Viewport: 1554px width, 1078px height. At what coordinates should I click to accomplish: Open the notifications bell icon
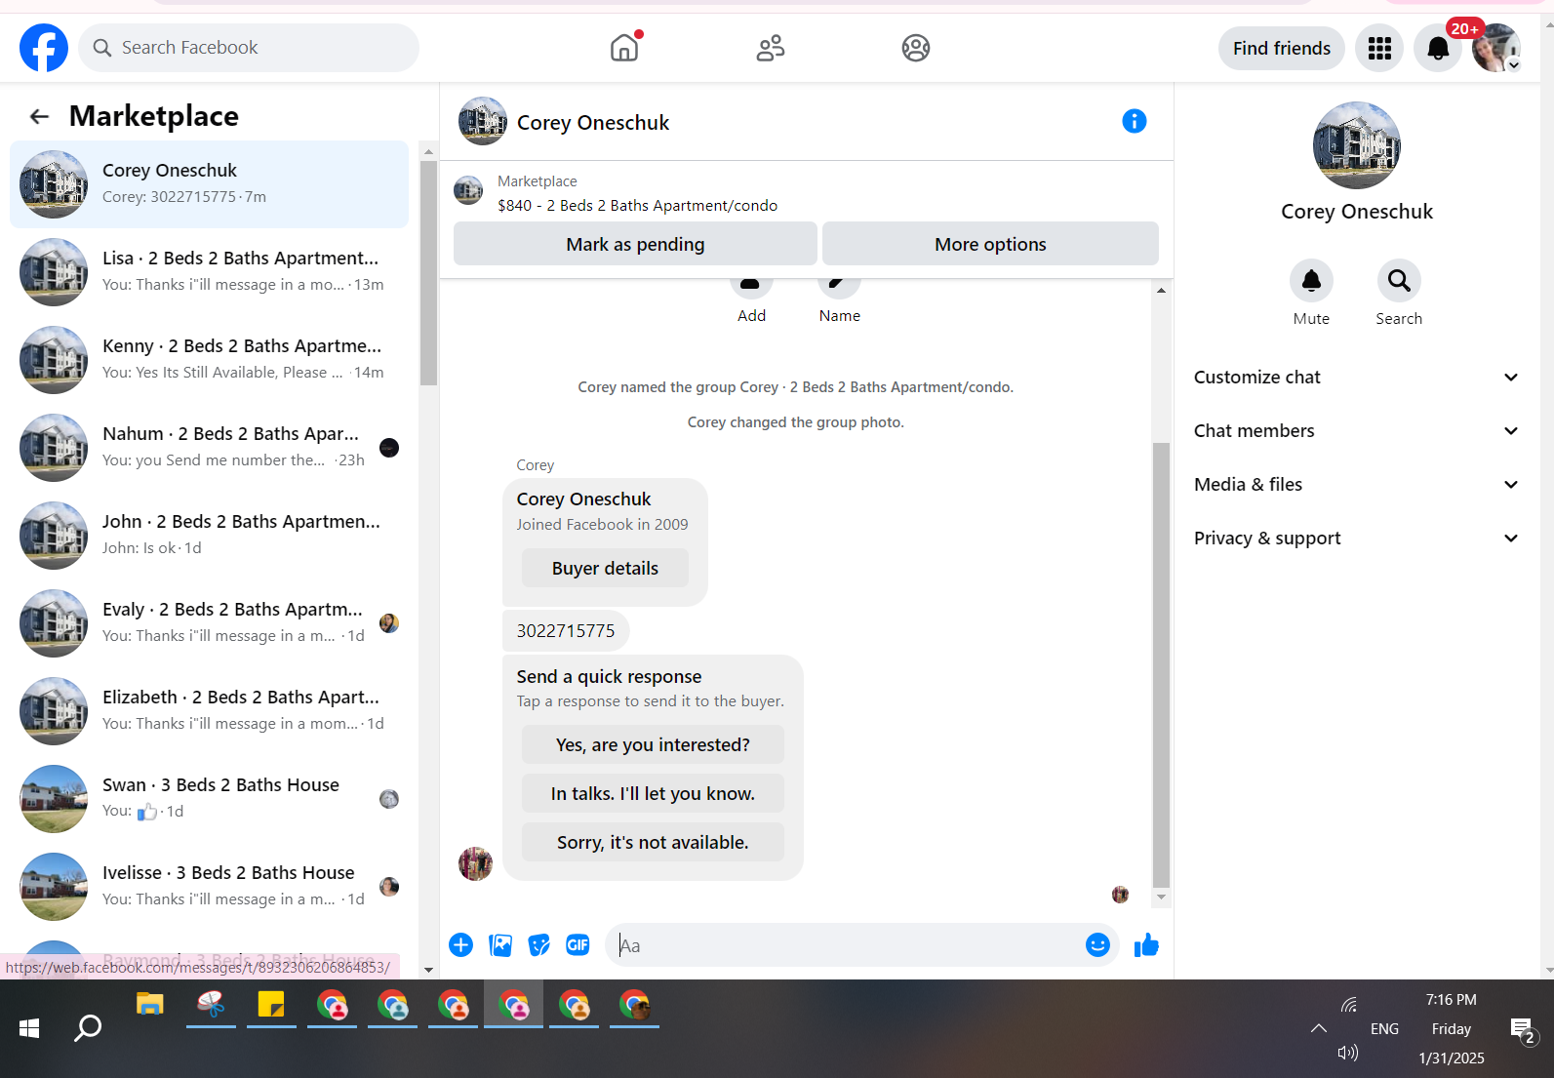[x=1438, y=48]
